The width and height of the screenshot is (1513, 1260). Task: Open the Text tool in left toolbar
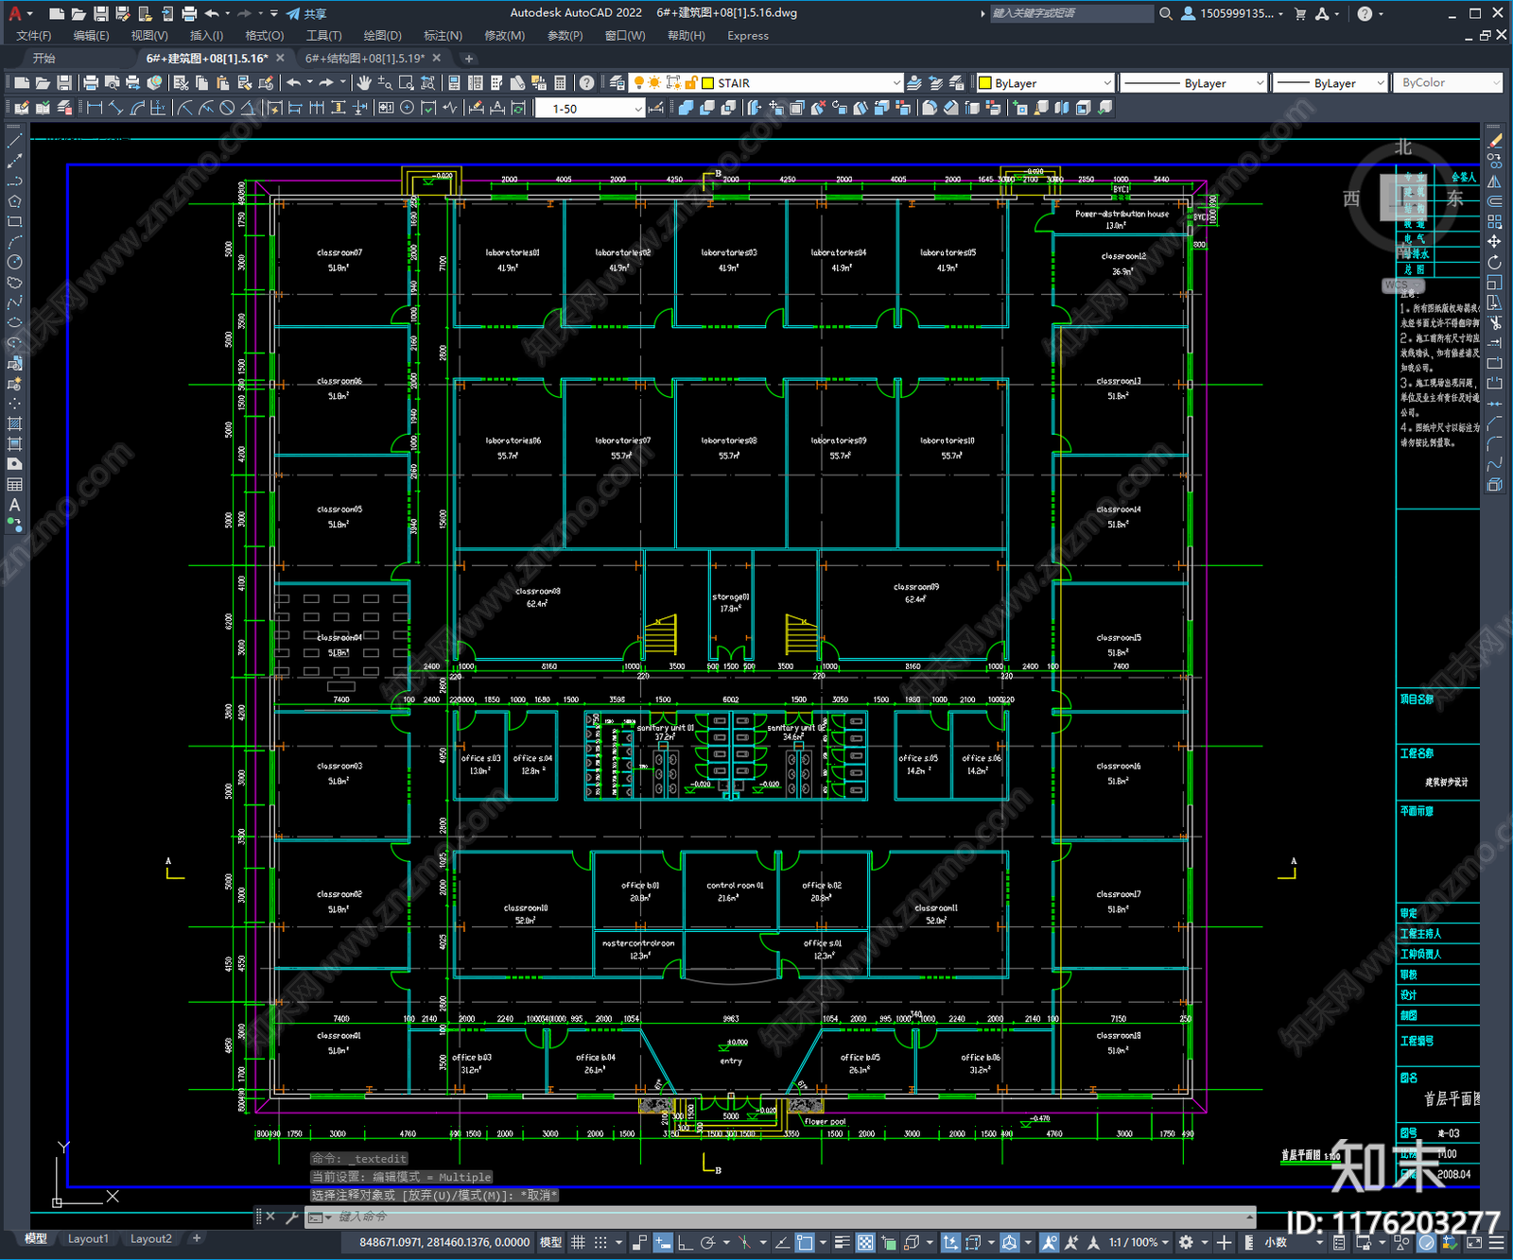[x=14, y=505]
